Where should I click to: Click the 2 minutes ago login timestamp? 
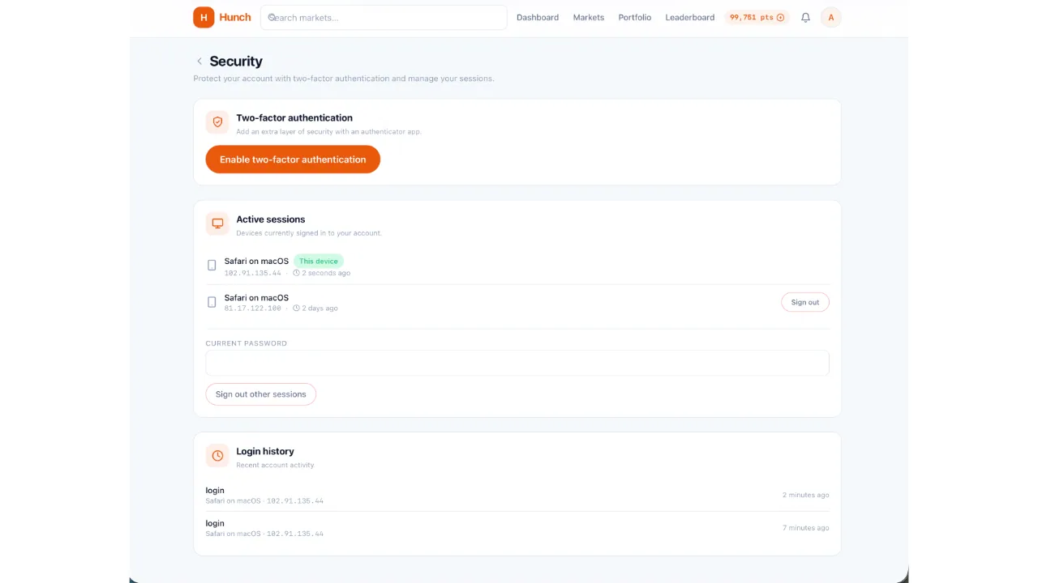pyautogui.click(x=806, y=495)
